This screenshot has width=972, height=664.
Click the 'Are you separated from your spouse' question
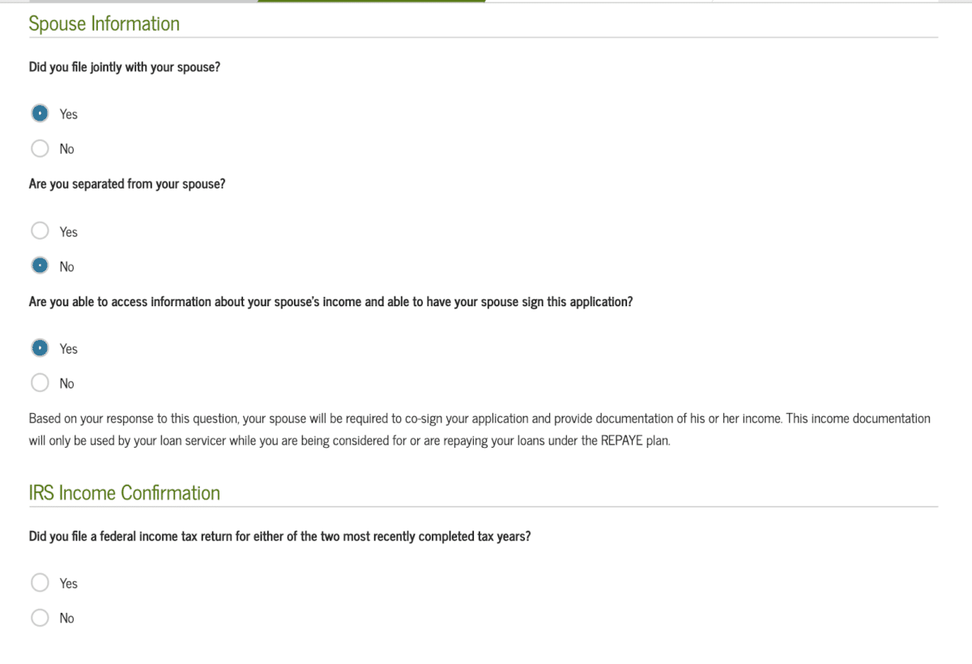pyautogui.click(x=127, y=184)
